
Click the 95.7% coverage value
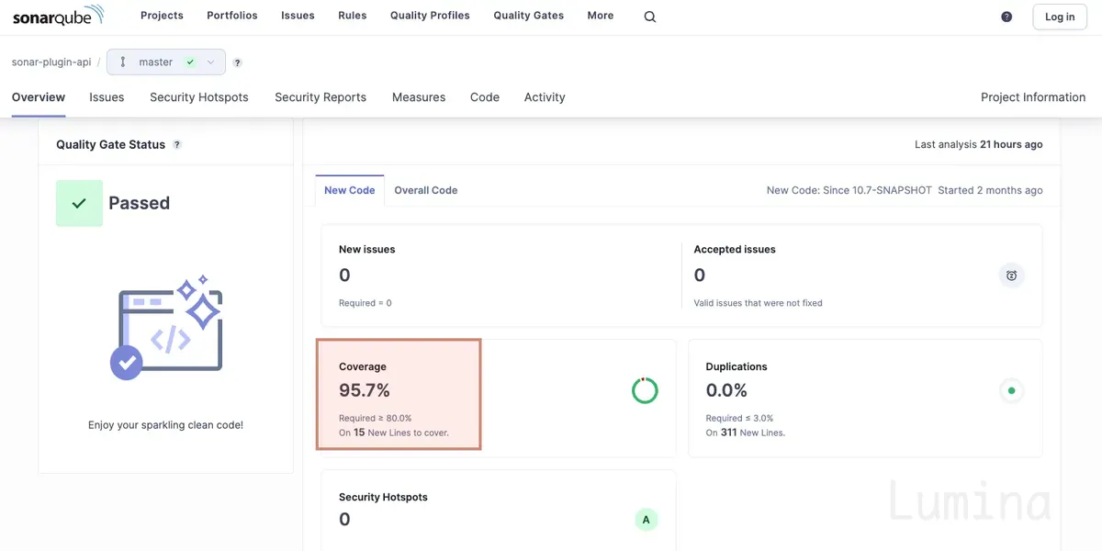click(x=365, y=390)
